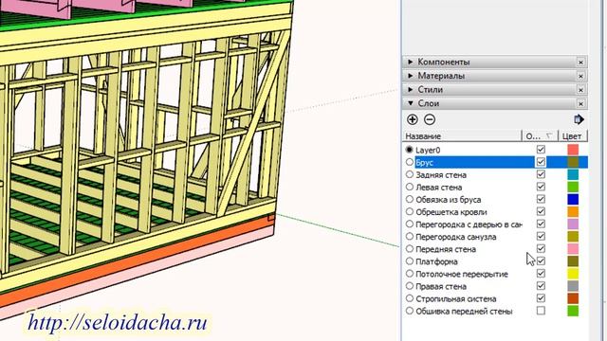Close the Компоненты panel
Screen dimensions: 607x341
[x=580, y=62]
